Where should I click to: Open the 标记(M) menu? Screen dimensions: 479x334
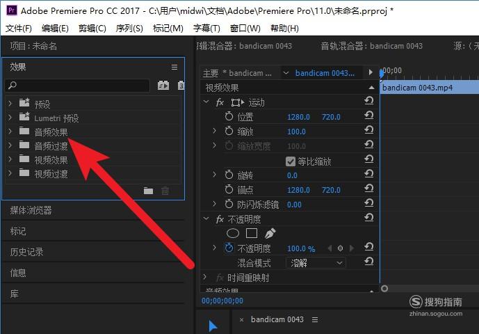168,29
